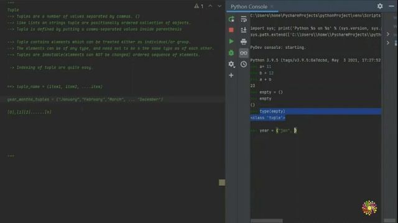This screenshot has height=223, width=398.
Task: Expand first variable chevron on right edge
Action: [388, 34]
